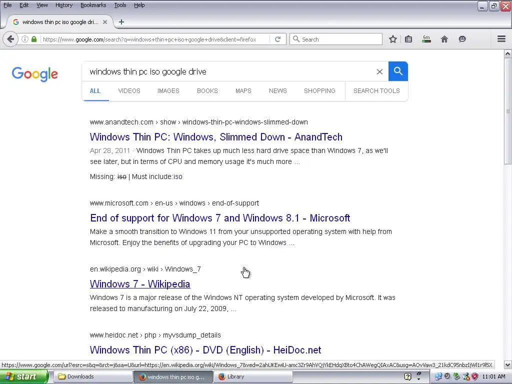Open the Firefox hamburger menu
Screen dimensions: 512x384
pyautogui.click(x=501, y=39)
